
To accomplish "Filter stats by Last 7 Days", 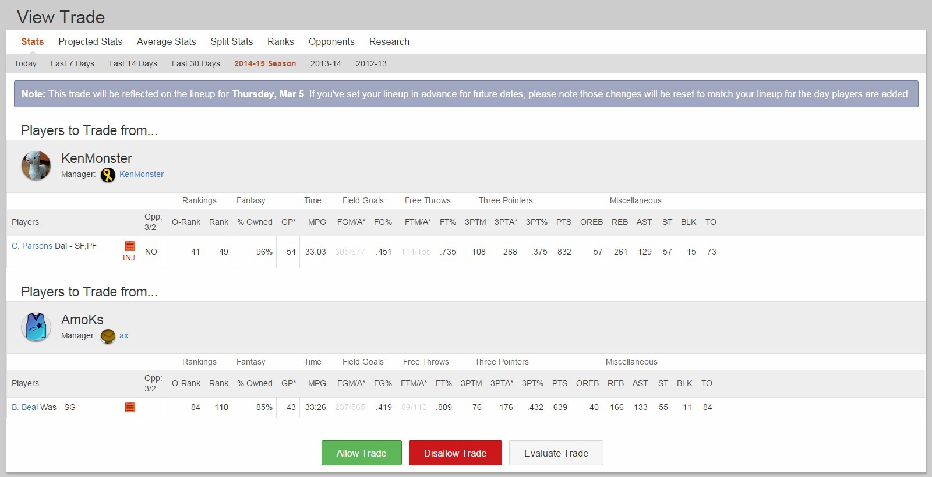I will point(72,63).
